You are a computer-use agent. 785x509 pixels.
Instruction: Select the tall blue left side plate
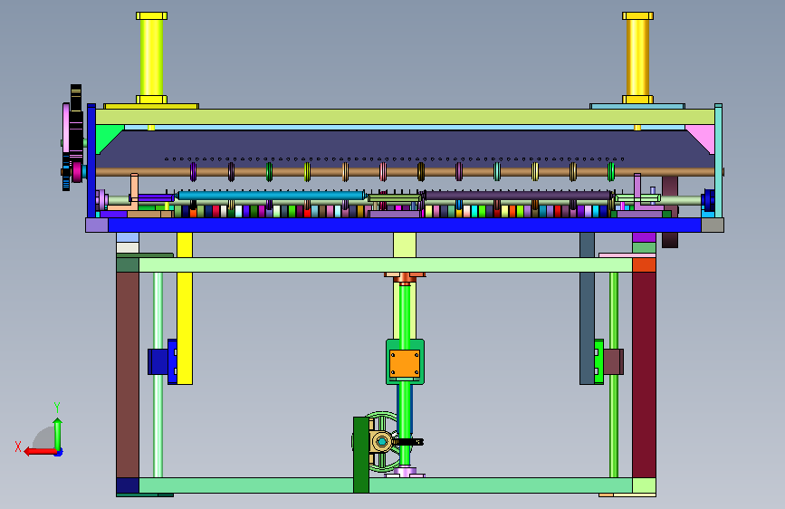[91, 160]
